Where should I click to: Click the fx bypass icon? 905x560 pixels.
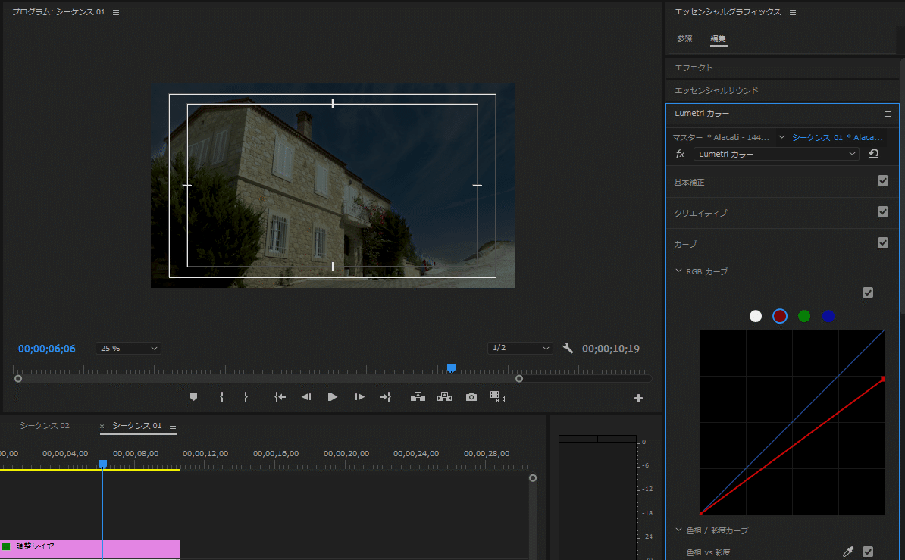pos(680,154)
